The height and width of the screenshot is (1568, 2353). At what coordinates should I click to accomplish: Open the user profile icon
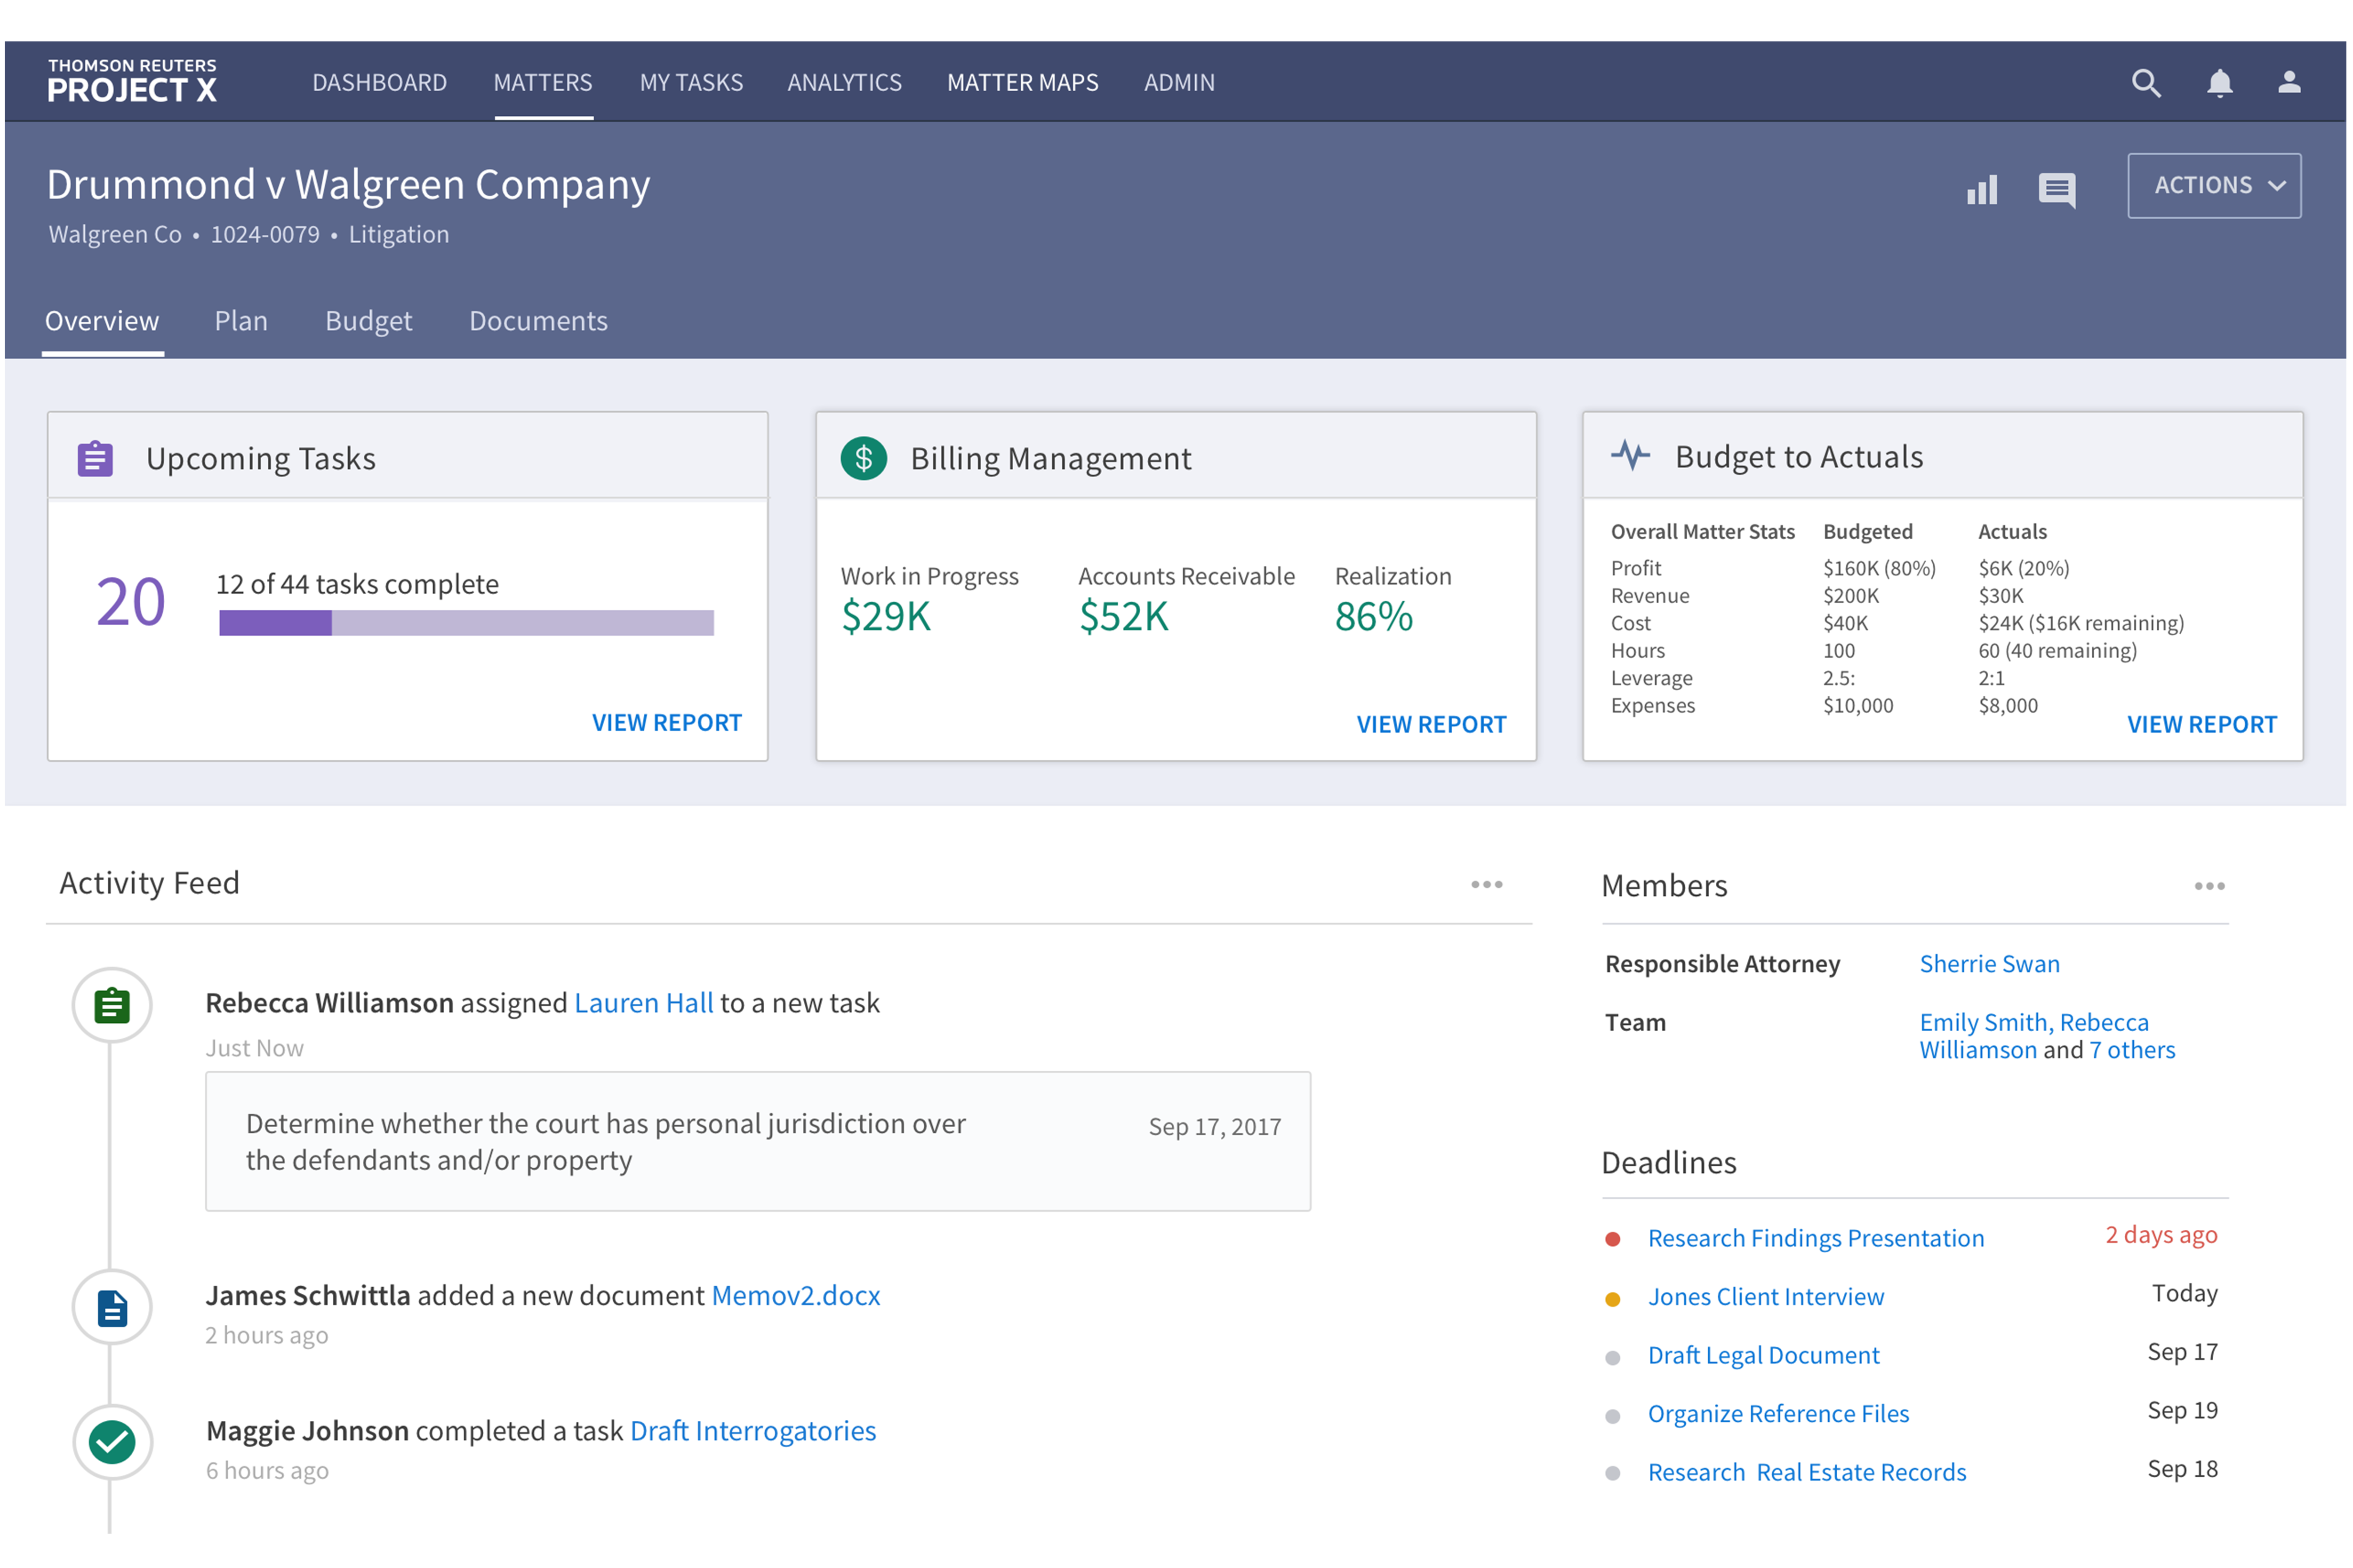click(x=2289, y=83)
